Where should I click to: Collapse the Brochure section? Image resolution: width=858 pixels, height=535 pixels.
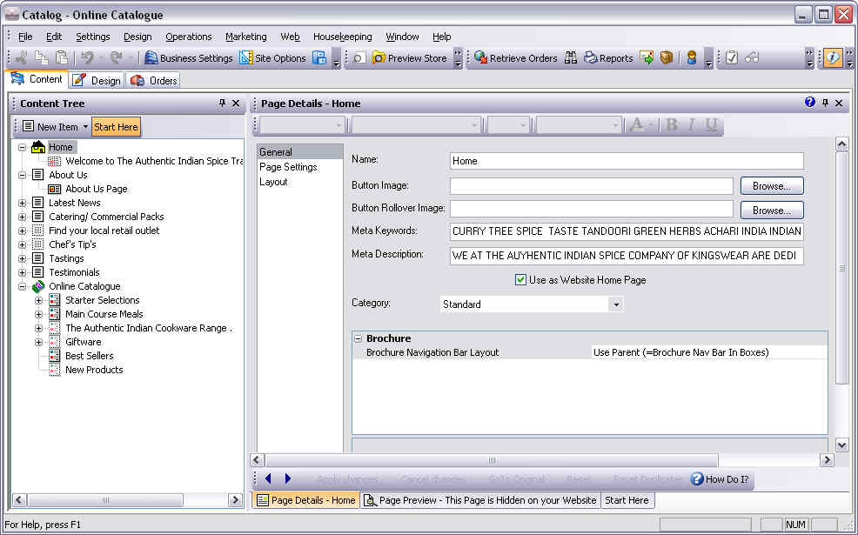[x=358, y=338]
